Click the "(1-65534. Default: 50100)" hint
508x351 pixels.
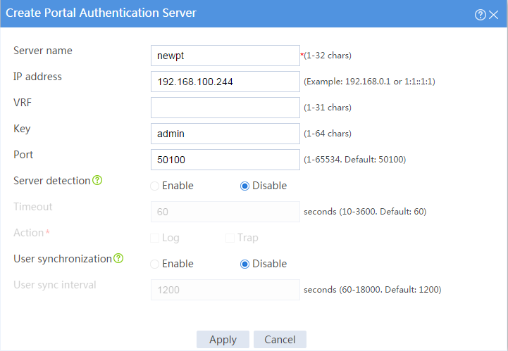click(355, 159)
